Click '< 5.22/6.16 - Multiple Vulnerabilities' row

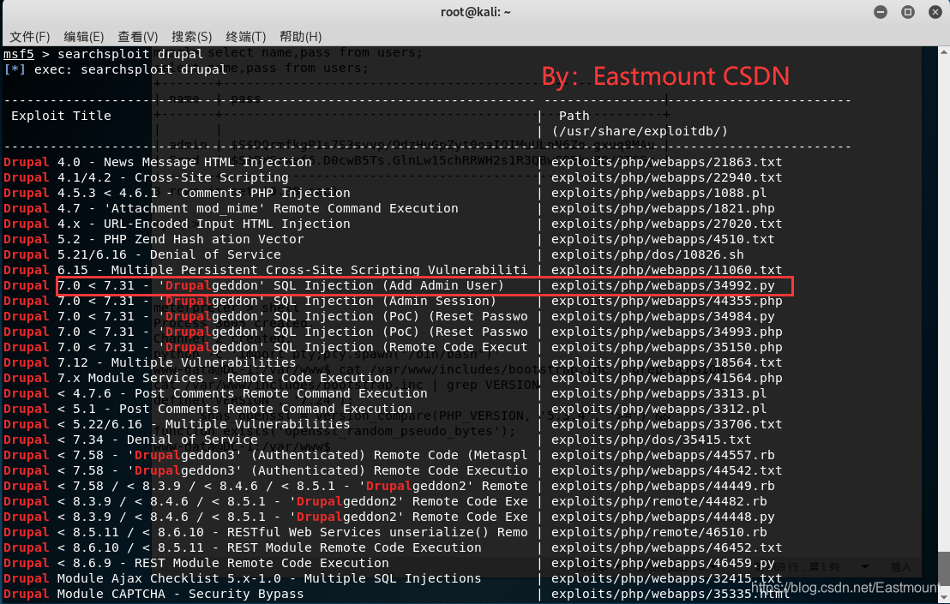click(x=177, y=424)
